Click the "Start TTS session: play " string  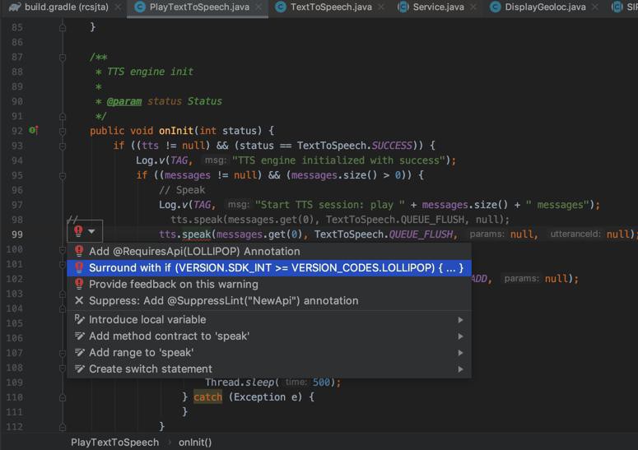(330, 205)
